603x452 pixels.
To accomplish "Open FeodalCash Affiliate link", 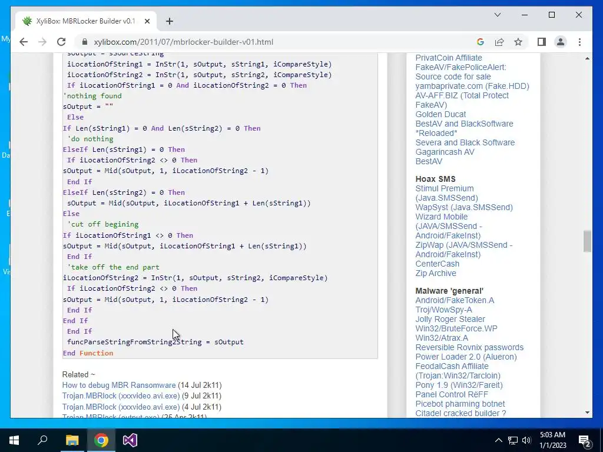I will pyautogui.click(x=458, y=371).
